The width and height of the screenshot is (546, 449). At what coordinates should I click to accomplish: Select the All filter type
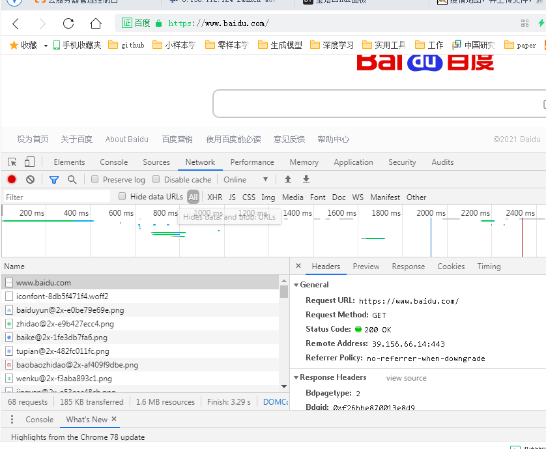click(193, 197)
